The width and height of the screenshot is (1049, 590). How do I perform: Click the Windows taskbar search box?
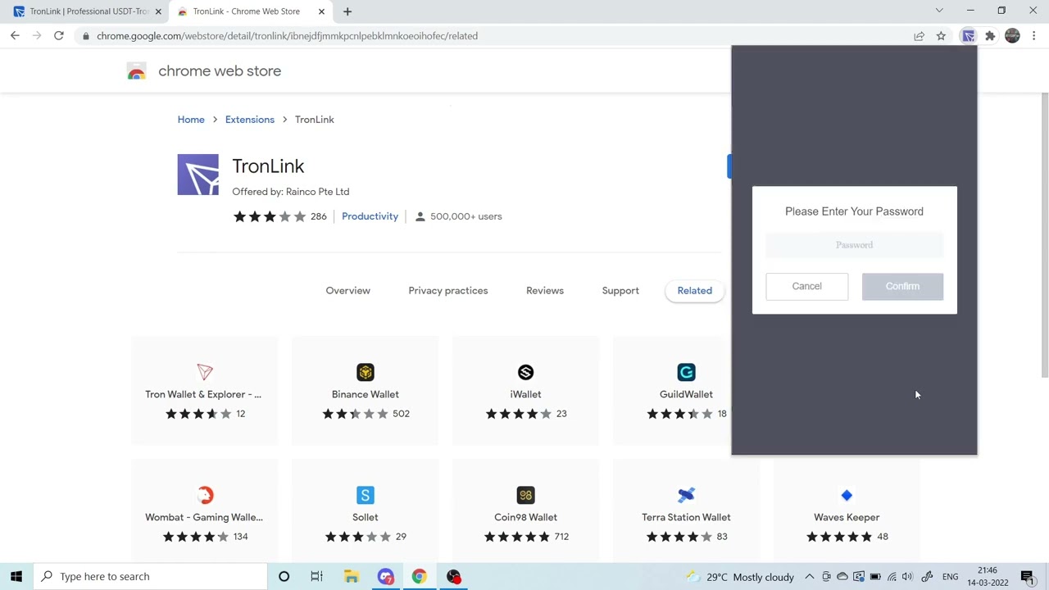click(x=150, y=576)
